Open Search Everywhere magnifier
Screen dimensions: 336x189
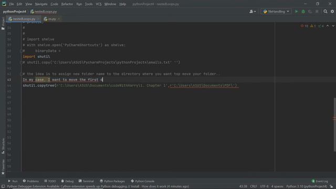coord(325,12)
